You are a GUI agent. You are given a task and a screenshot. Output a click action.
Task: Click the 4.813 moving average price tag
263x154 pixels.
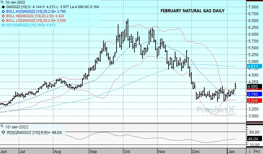click(253, 66)
